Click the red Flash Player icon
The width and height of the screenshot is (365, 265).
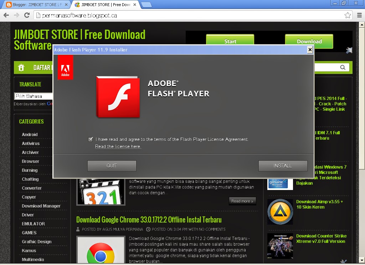pos(118,97)
